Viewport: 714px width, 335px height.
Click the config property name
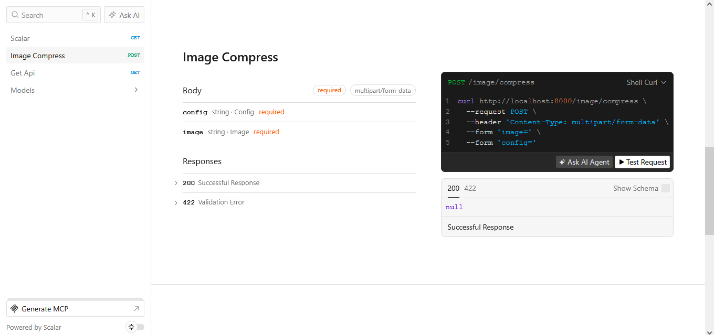[195, 112]
